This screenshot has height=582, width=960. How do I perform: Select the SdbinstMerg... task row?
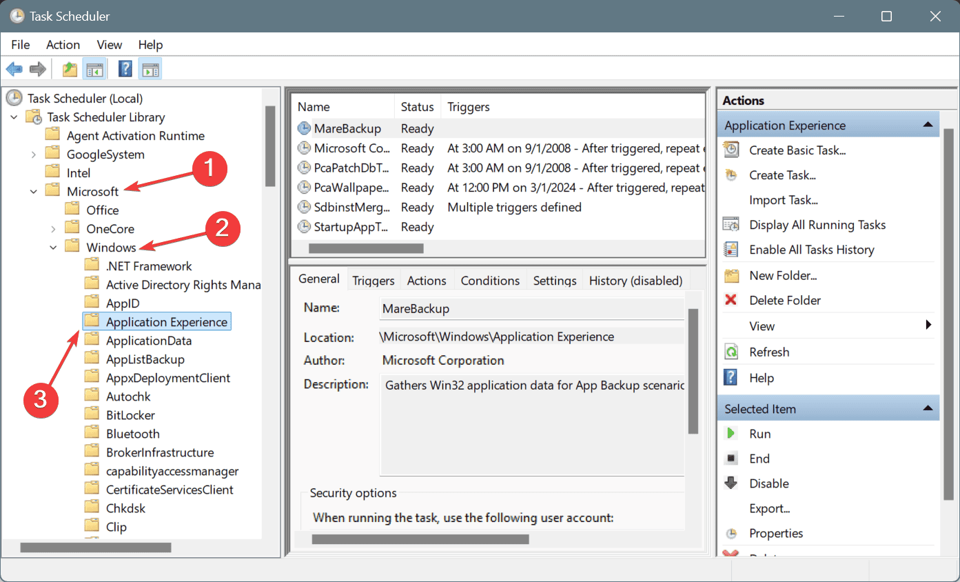coord(500,207)
